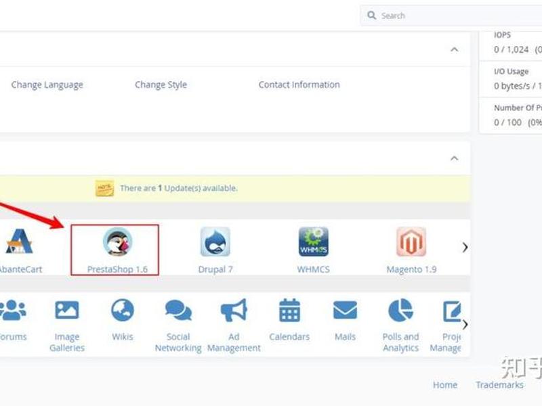Show next scripts with the right arrow
Image resolution: width=542 pixels, height=406 pixels.
pyautogui.click(x=465, y=247)
